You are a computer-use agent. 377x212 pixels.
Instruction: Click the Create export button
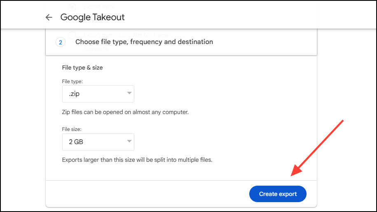click(278, 194)
